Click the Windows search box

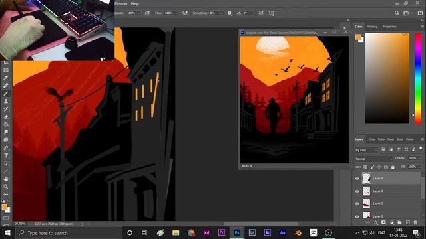69,233
